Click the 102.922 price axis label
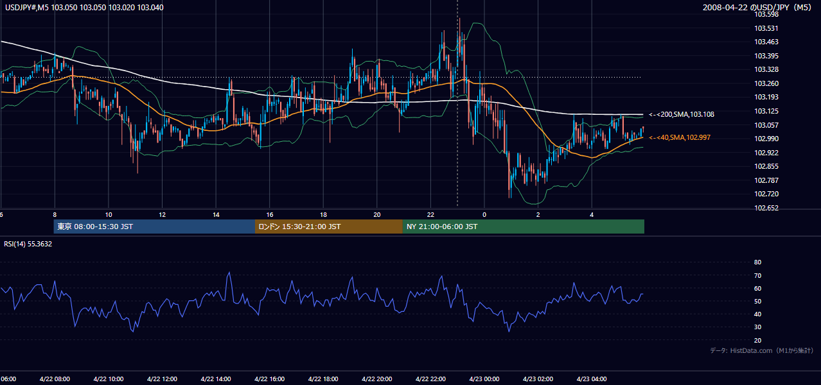This screenshot has height=385, width=821. pyautogui.click(x=766, y=153)
